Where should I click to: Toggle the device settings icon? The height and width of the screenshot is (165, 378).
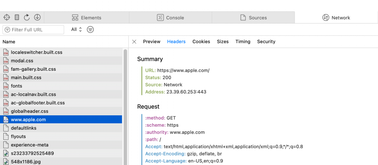pos(17,17)
